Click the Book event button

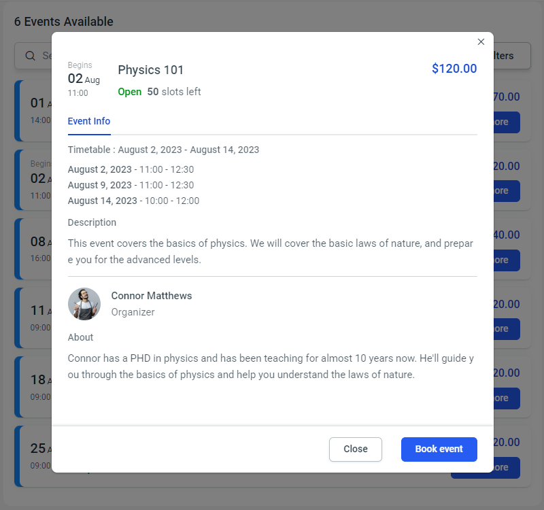point(439,449)
